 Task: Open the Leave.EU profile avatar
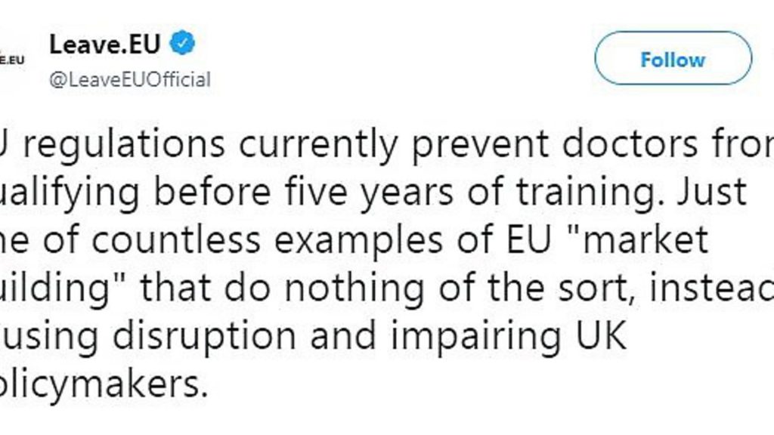tap(12, 59)
